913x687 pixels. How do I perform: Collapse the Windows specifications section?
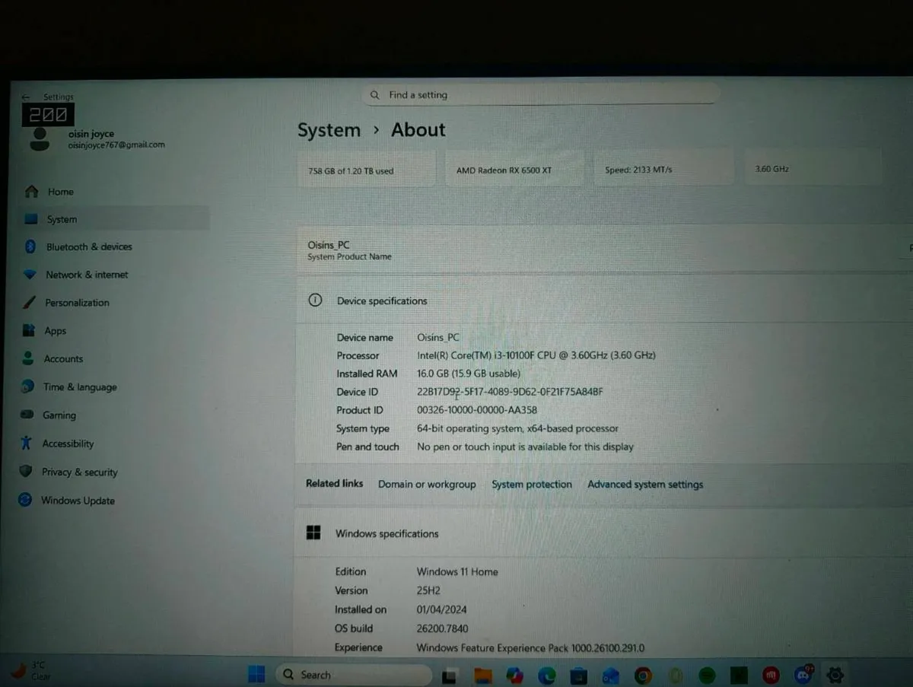click(x=387, y=534)
